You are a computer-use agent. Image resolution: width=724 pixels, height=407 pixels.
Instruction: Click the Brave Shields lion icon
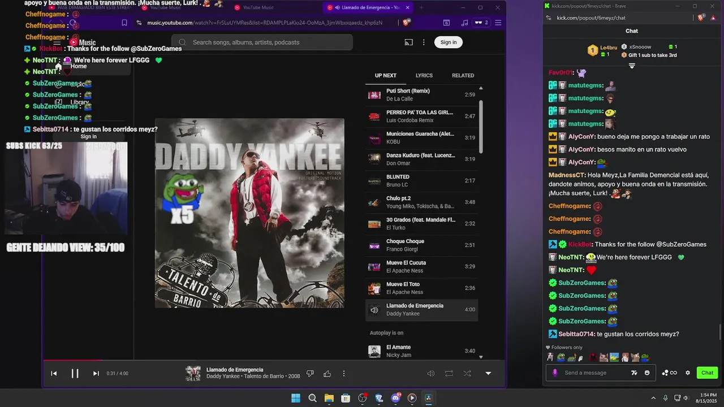click(406, 23)
